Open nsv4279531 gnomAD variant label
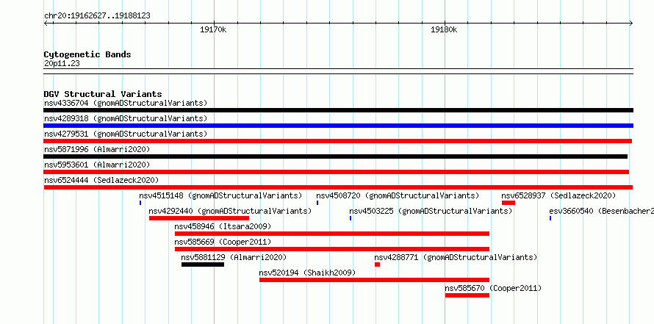 pos(126,134)
